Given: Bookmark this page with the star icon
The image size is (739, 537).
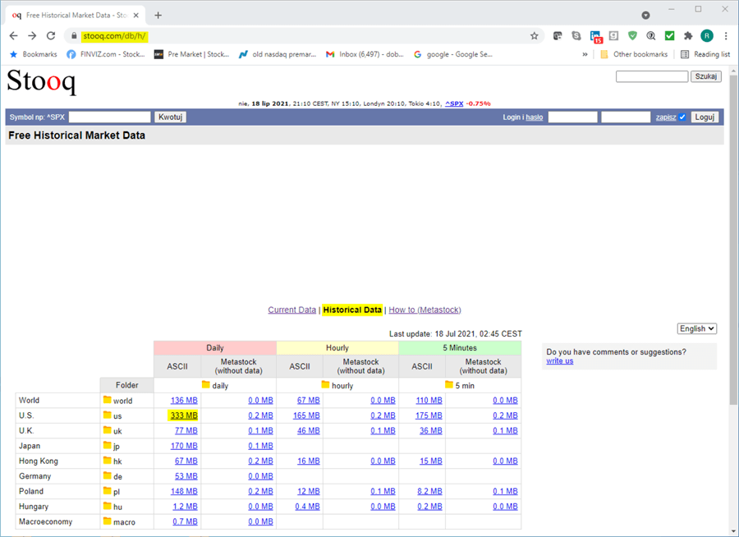Looking at the screenshot, I should (535, 36).
